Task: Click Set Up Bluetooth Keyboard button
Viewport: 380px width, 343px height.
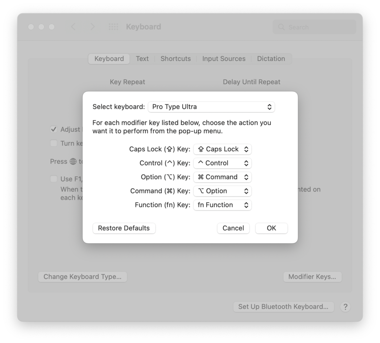Action: [283, 307]
